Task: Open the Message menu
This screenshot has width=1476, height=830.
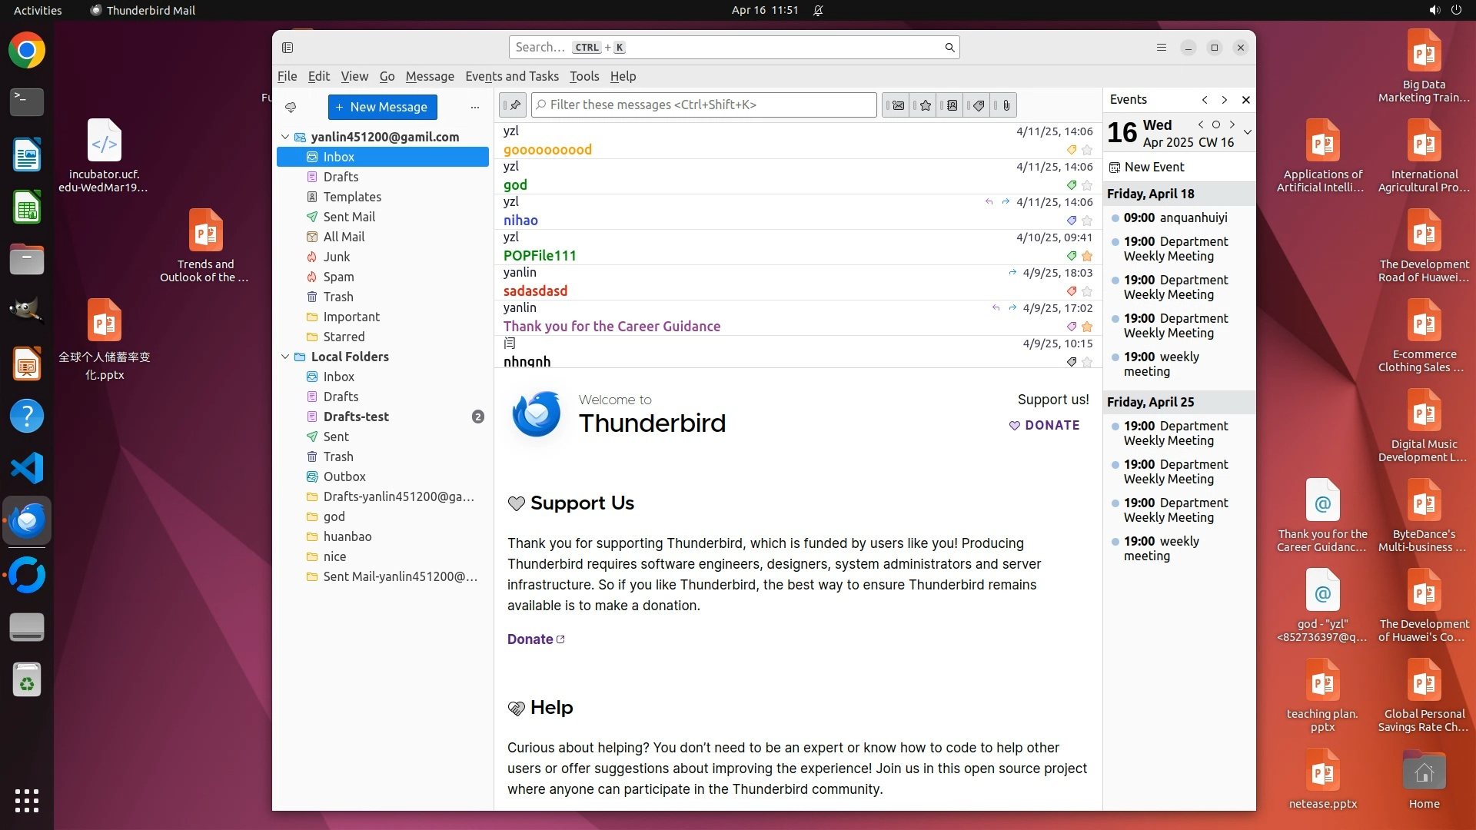Action: [430, 76]
